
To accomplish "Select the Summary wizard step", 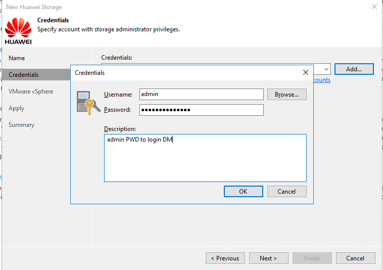I will pyautogui.click(x=22, y=125).
